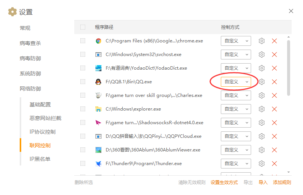Delete explorer.exe rule with red X

[275, 109]
